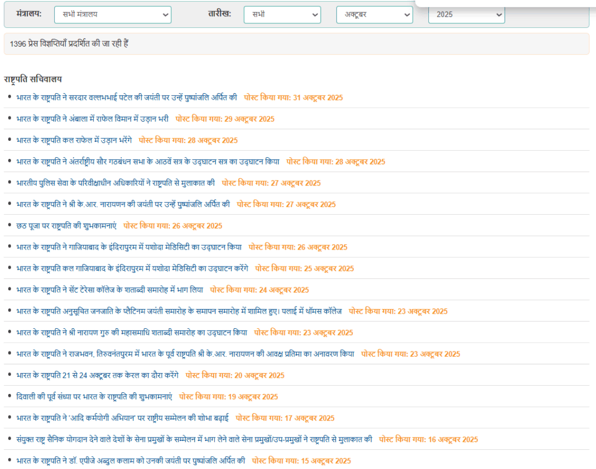This screenshot has height=469, width=596.
Task: Open यशोदा मेडिसिटी 'उद्घाटन करेंगे' release dated 25 अक्टूबर
Action: point(132,269)
